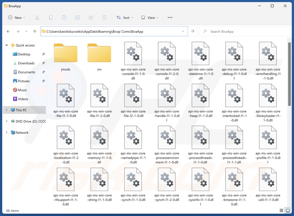Click the New button
The width and height of the screenshot is (294, 216).
[17, 18]
